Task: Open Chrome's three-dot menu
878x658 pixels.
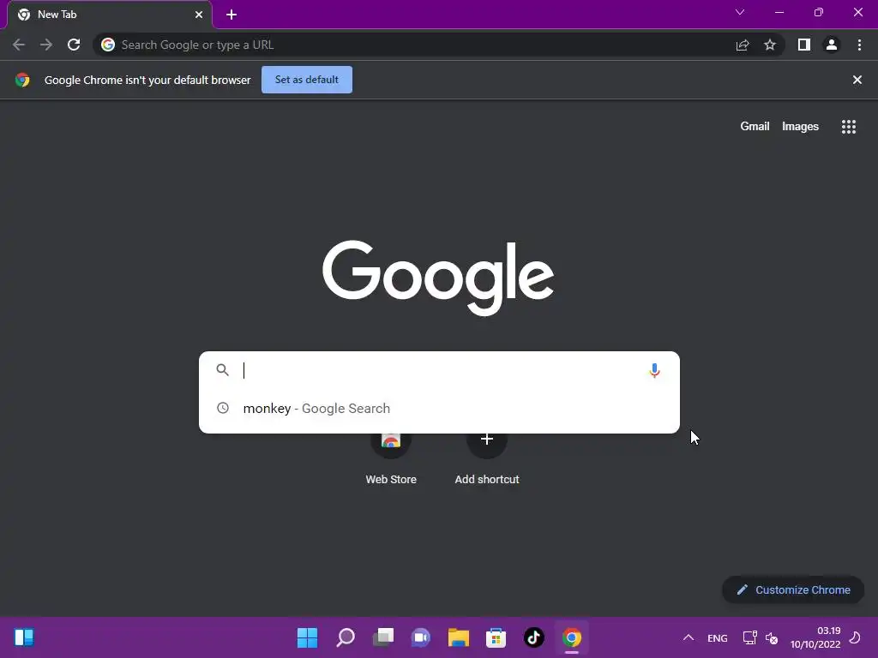Action: point(859,45)
